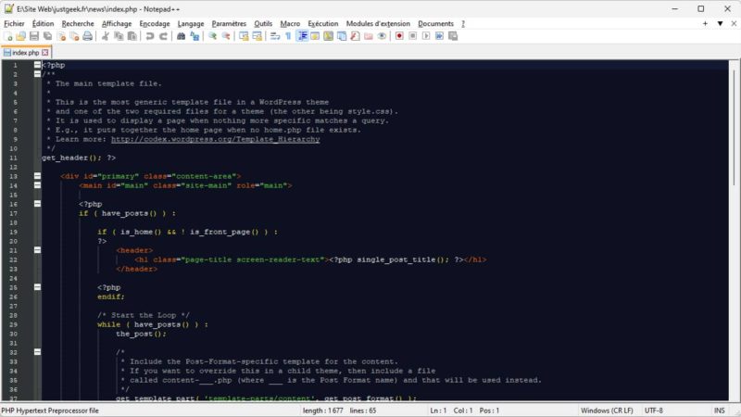Collapse the php fold at line 25

pyautogui.click(x=37, y=287)
